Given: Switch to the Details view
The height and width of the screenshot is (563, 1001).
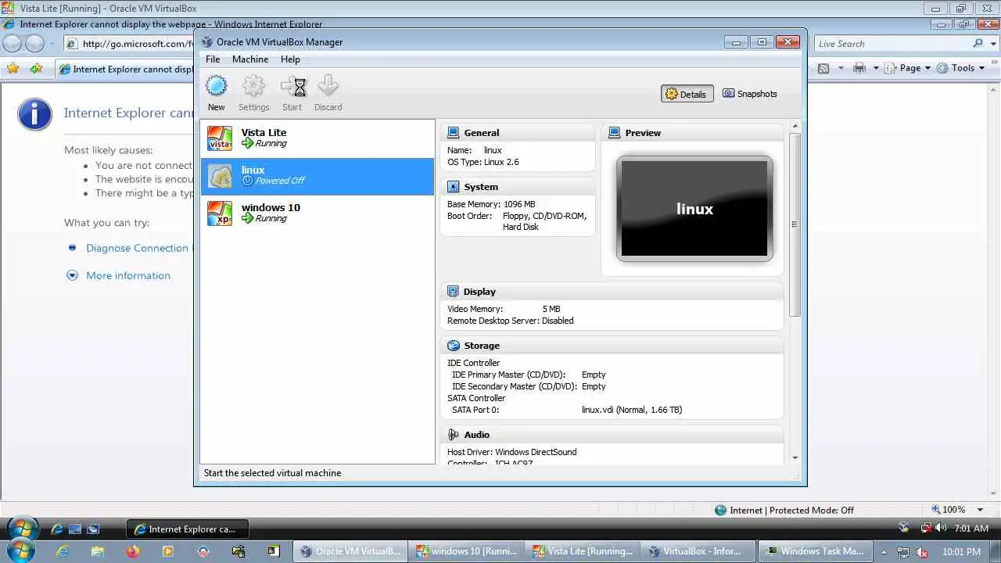Looking at the screenshot, I should 686,94.
